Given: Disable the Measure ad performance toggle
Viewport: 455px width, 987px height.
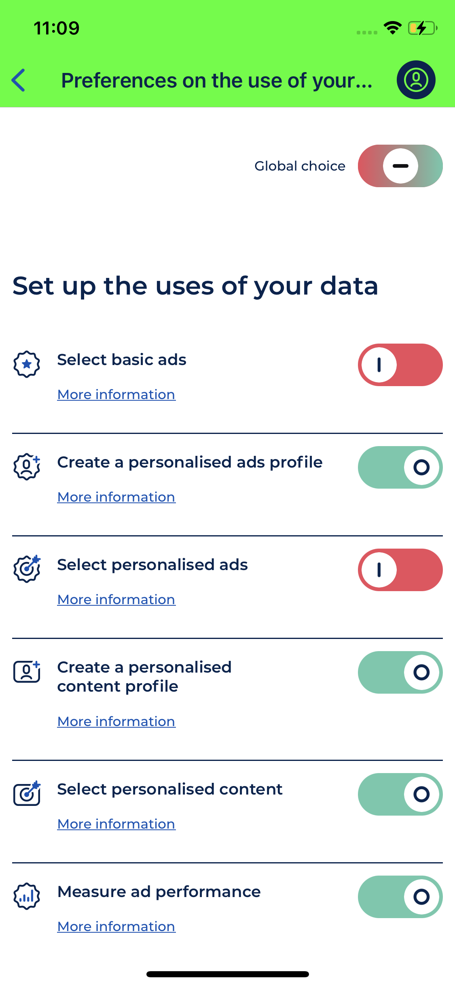Looking at the screenshot, I should point(400,897).
